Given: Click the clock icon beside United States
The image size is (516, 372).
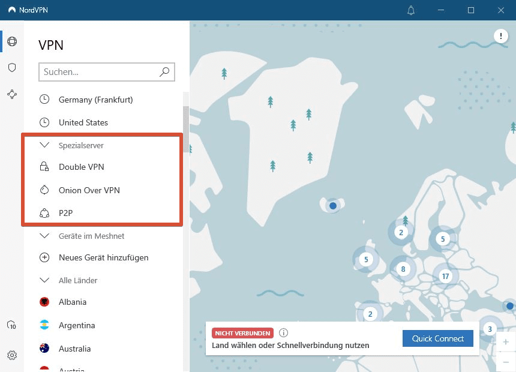Looking at the screenshot, I should click(x=44, y=122).
